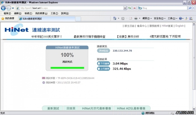Click the browser Back arrow button
Viewport: 196px width, 115px height.
tap(3, 8)
